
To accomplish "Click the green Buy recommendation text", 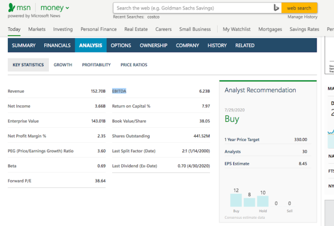I will 232,119.
